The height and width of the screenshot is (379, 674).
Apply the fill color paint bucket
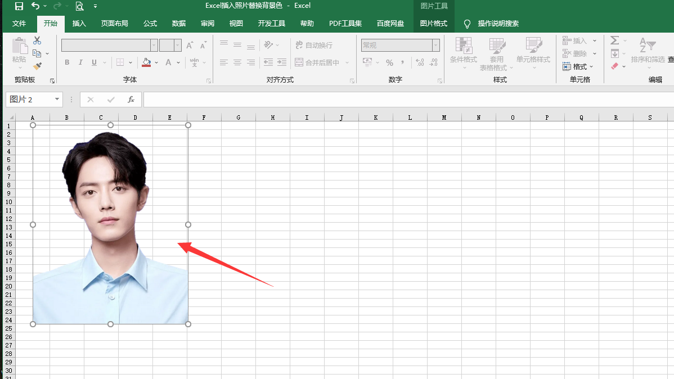pos(146,62)
